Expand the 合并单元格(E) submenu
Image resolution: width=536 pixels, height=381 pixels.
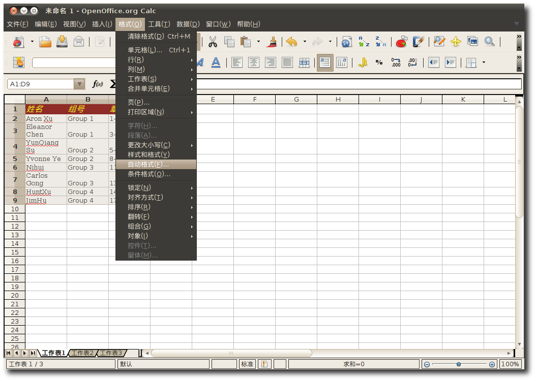point(156,89)
